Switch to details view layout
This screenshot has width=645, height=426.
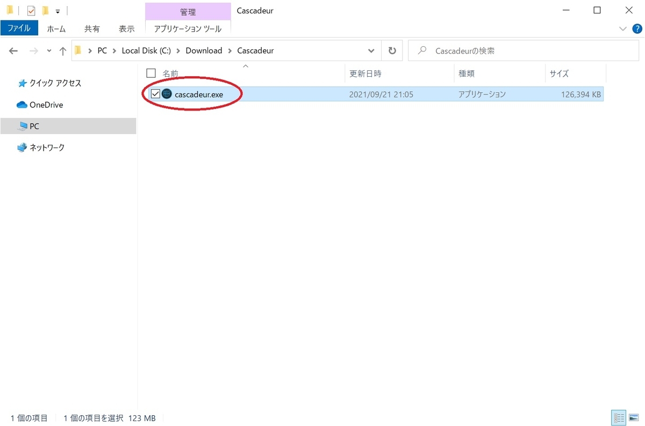tap(619, 417)
